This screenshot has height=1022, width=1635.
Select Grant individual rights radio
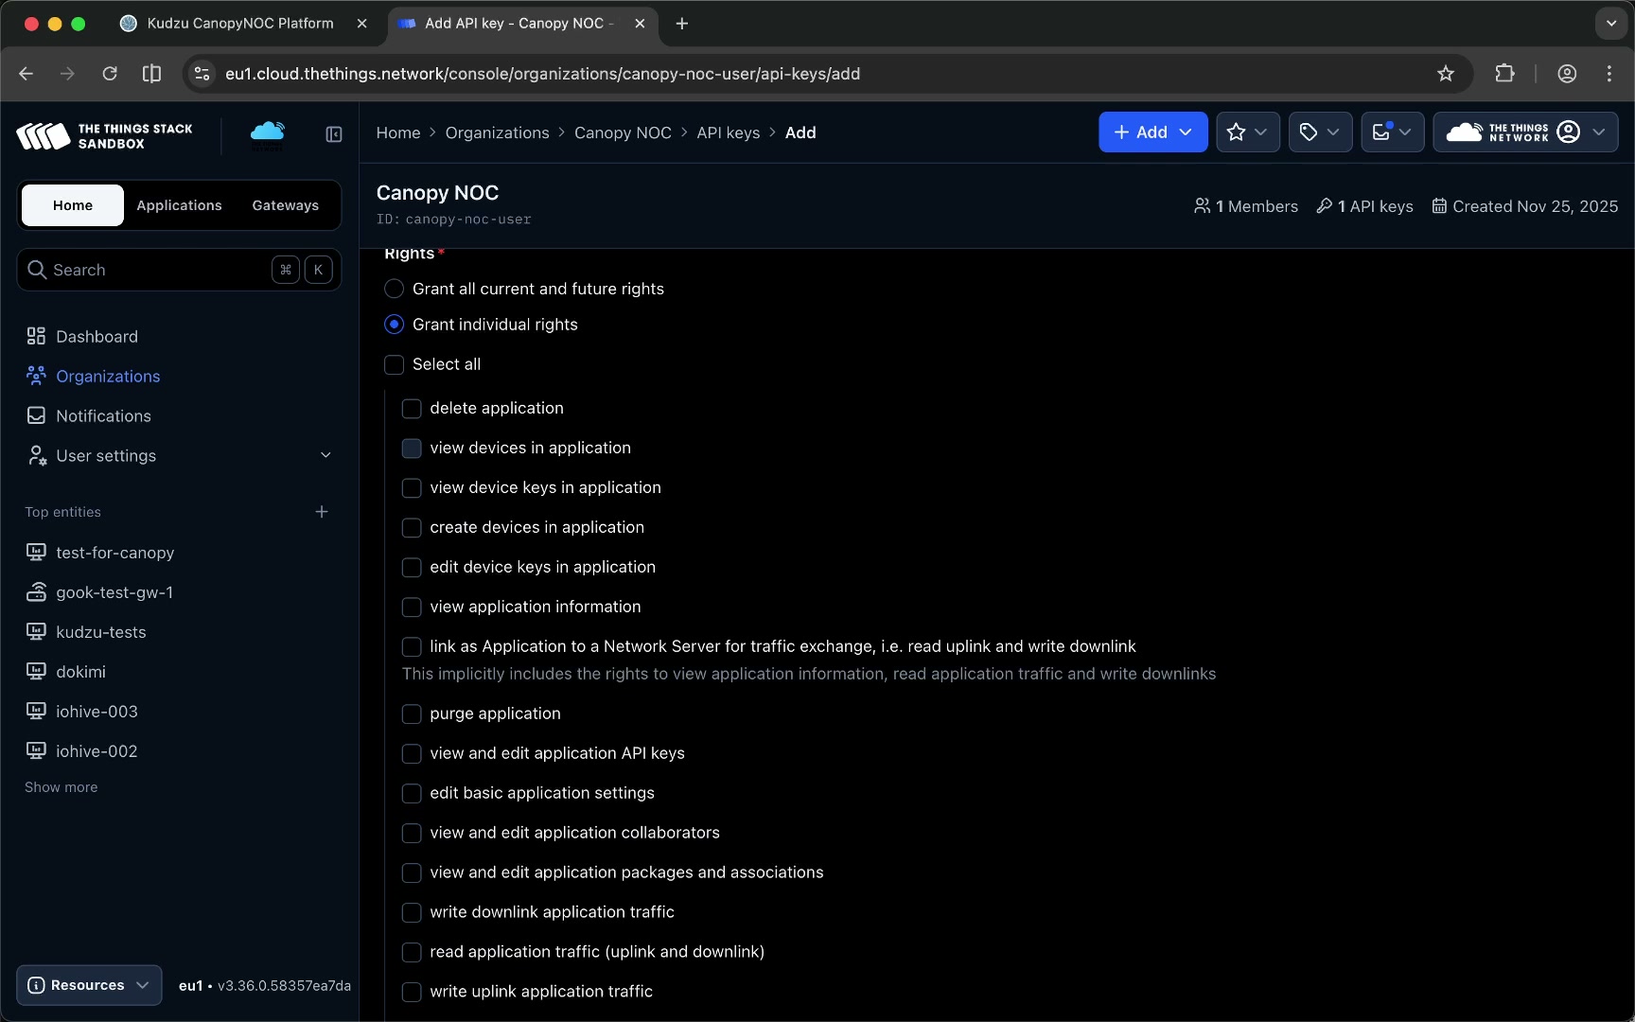click(x=394, y=325)
